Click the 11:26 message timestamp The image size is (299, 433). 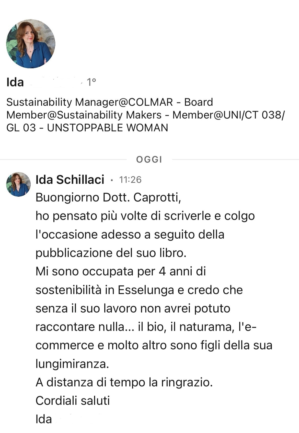click(130, 180)
